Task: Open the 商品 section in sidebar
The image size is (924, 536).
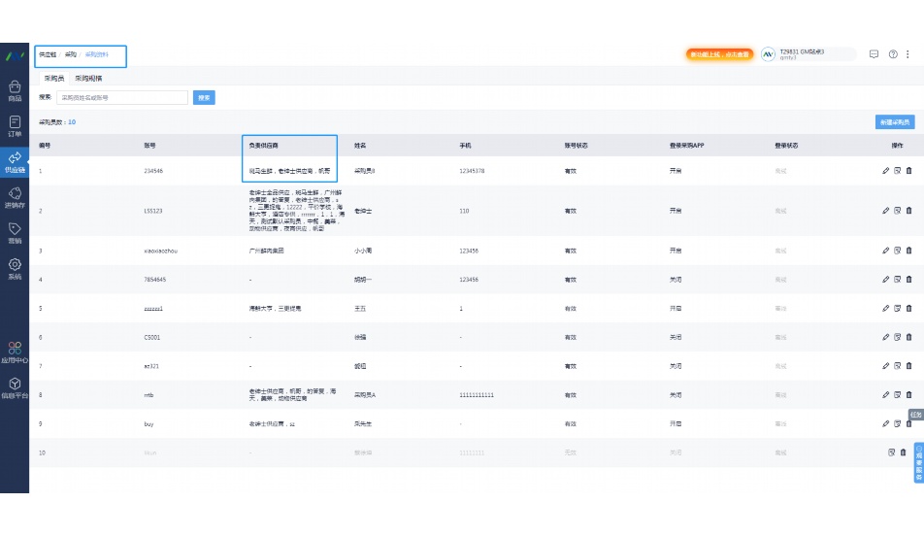Action: [15, 90]
